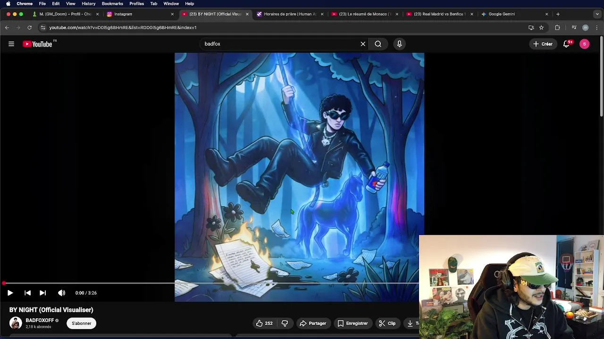Open the Bookmarks menu
The height and width of the screenshot is (339, 604).
(112, 4)
